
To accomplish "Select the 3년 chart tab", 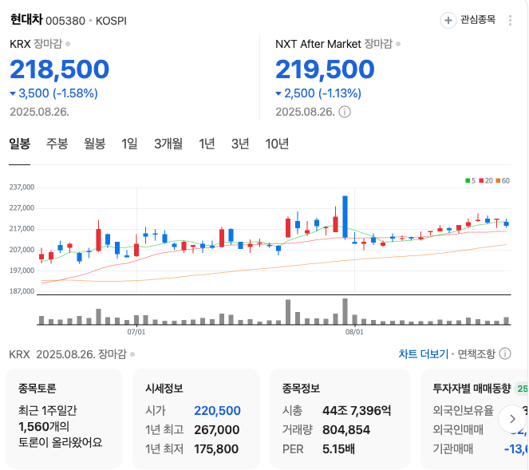I will (x=240, y=144).
